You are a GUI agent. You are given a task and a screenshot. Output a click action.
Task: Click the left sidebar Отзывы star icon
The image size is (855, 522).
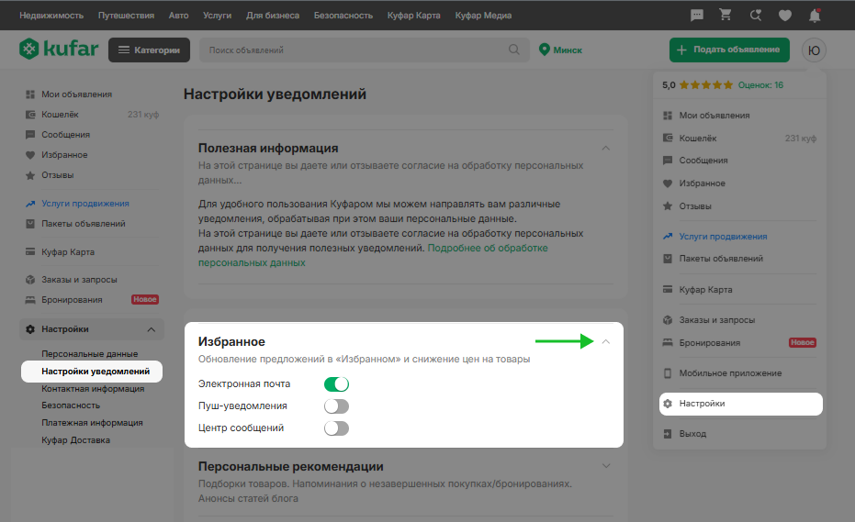30,175
